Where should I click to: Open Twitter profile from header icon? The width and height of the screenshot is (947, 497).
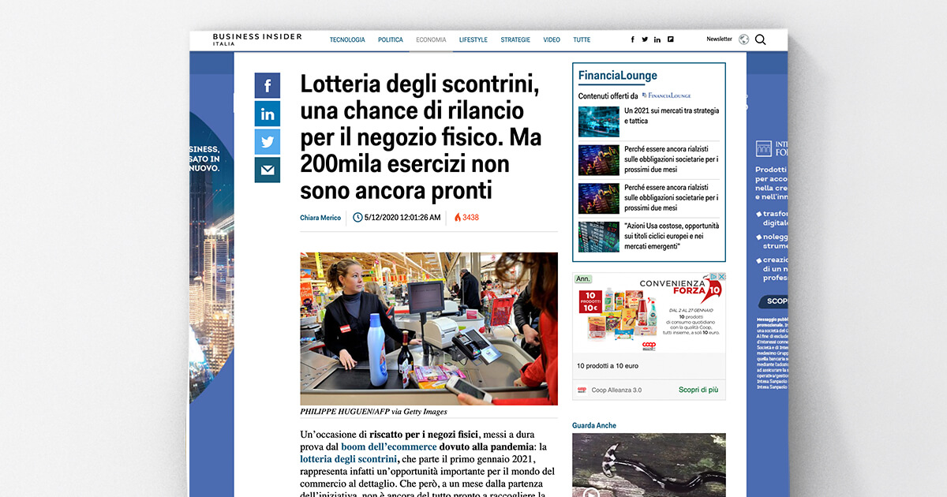coord(645,39)
